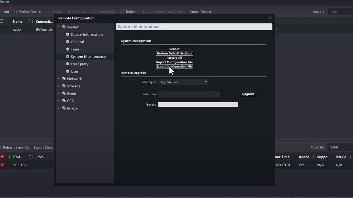Image resolution: width=353 pixels, height=198 pixels.
Task: Click the Online Device search icon
Action: coord(15,12)
